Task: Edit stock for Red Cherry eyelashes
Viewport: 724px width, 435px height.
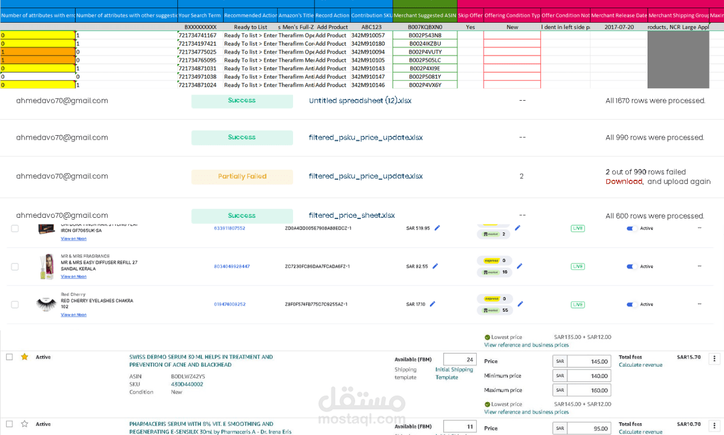Action: coord(520,304)
